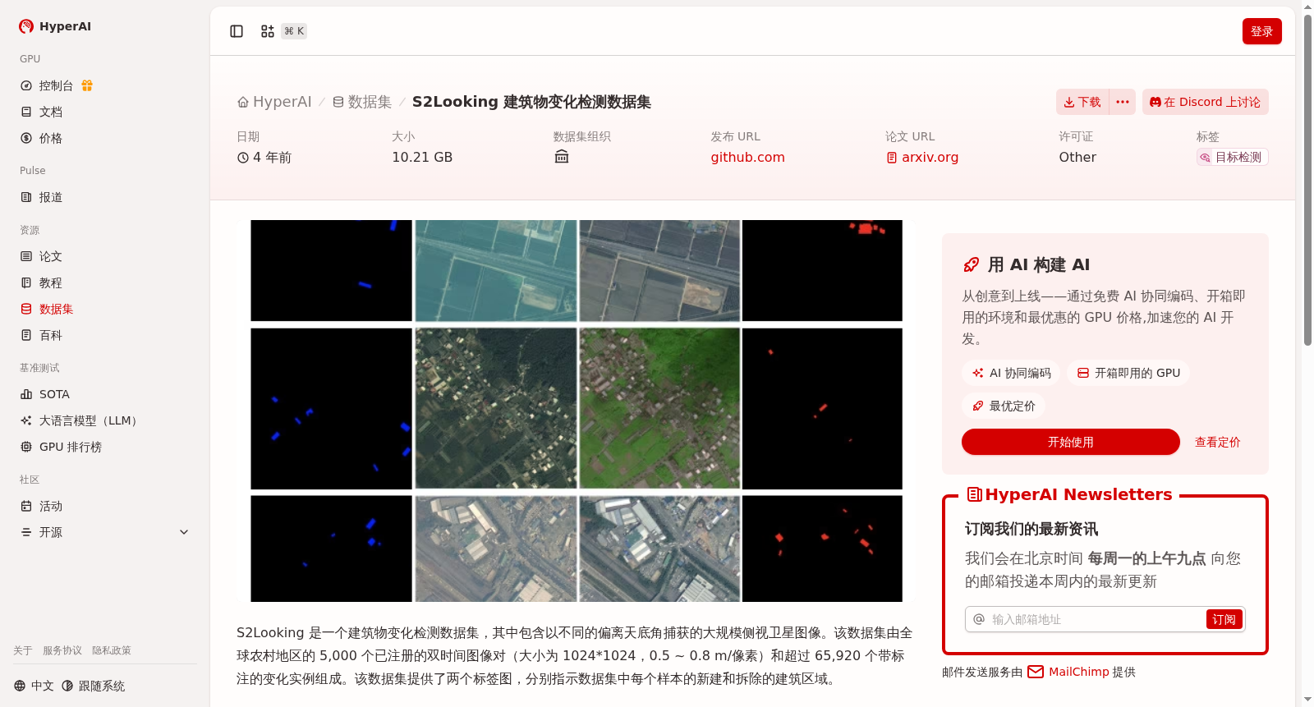
Task: Click the S2Looking dataset preview image
Action: tap(577, 411)
